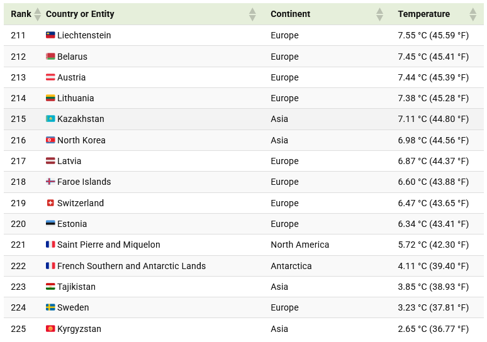Click the Belarus flag icon

click(50, 57)
